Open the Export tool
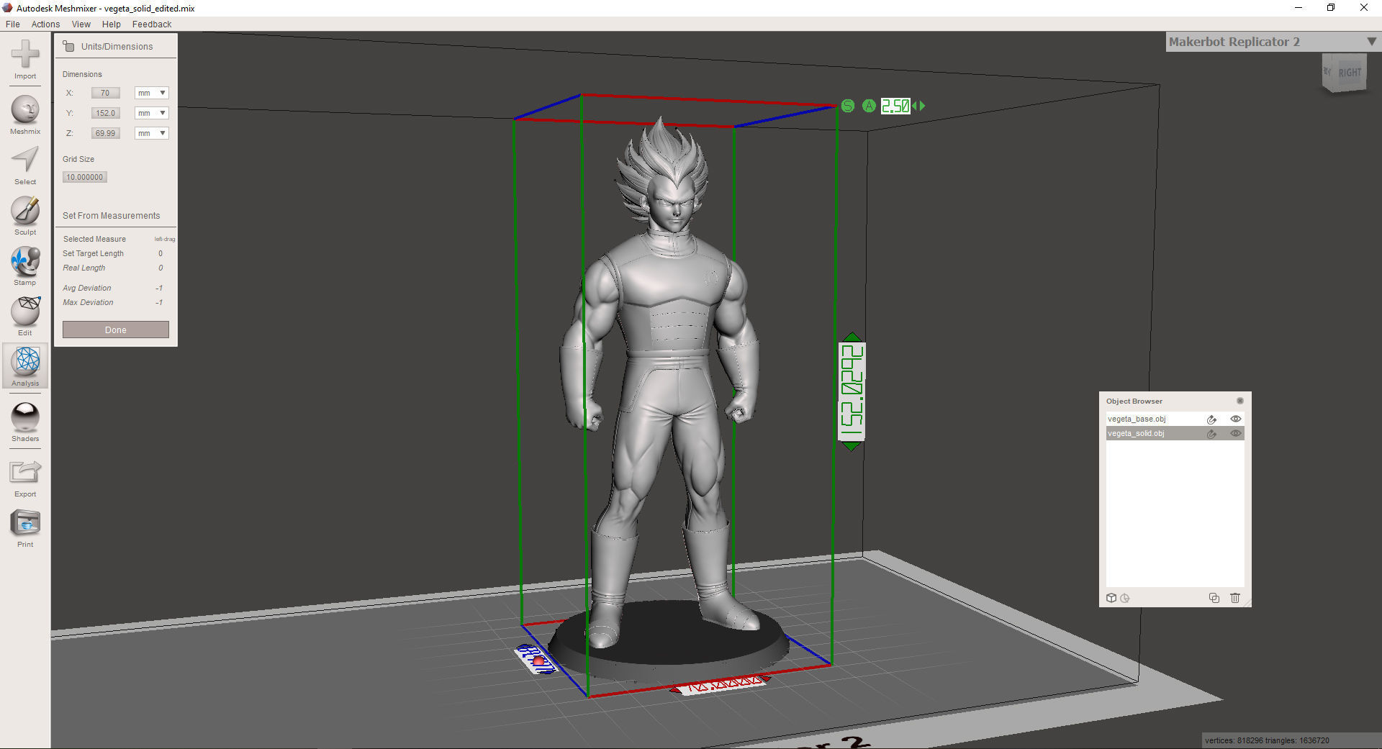Viewport: 1382px width, 749px height. point(25,478)
